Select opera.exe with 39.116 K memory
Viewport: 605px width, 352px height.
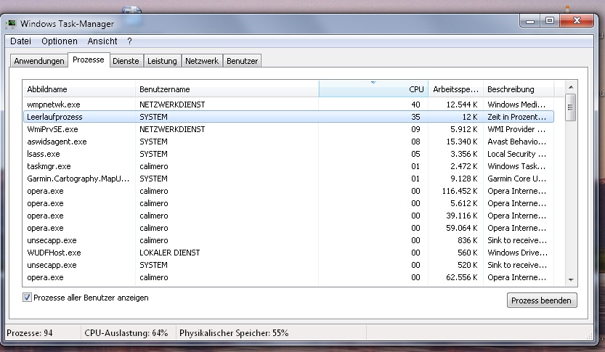288,216
